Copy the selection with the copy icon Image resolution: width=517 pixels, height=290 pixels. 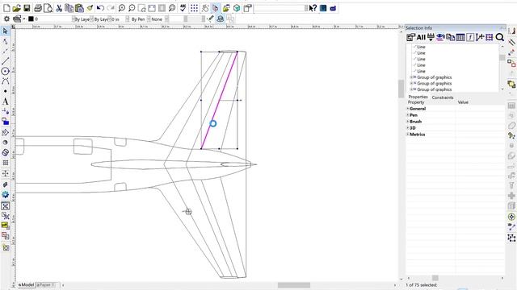tap(69, 8)
